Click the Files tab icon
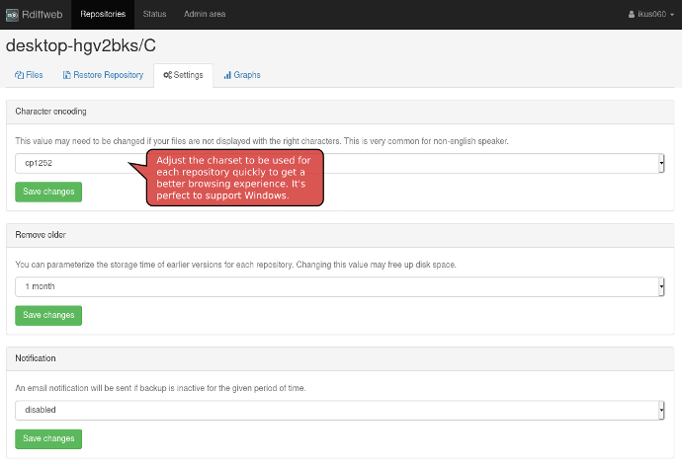 click(x=19, y=75)
